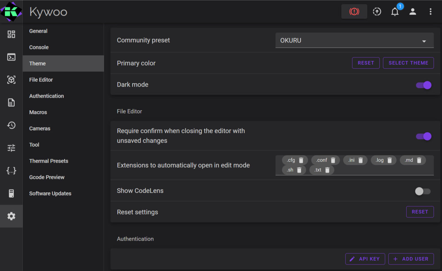The width and height of the screenshot is (442, 271).
Task: Select the Thermal Presets settings tab
Action: [49, 161]
